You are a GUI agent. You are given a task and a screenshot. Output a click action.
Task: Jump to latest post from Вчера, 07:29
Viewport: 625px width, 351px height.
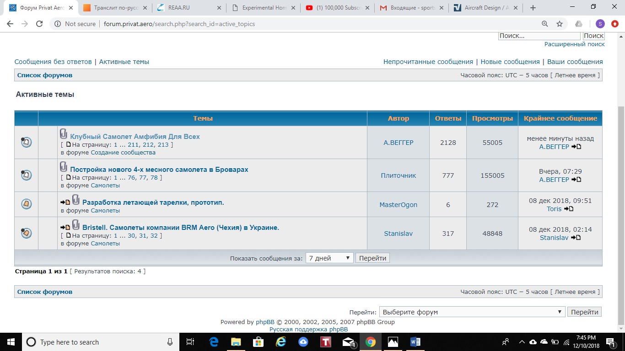point(577,180)
